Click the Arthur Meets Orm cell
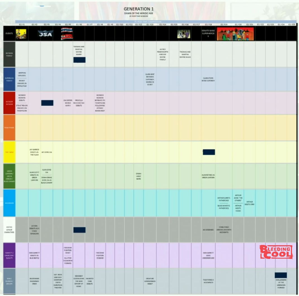 click(249, 203)
